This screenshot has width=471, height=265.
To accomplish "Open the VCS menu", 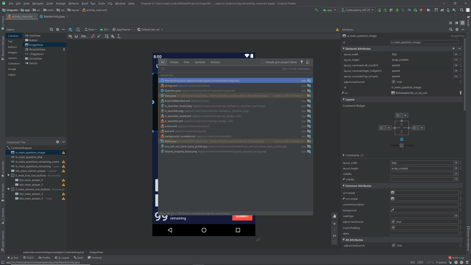I will pyautogui.click(x=110, y=3).
